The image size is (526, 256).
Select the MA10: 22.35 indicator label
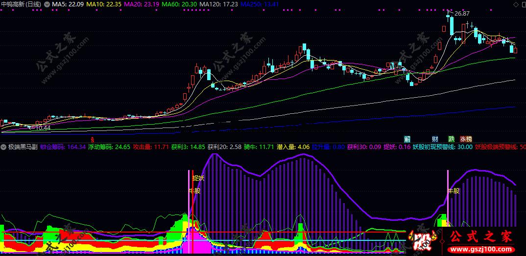click(x=104, y=4)
